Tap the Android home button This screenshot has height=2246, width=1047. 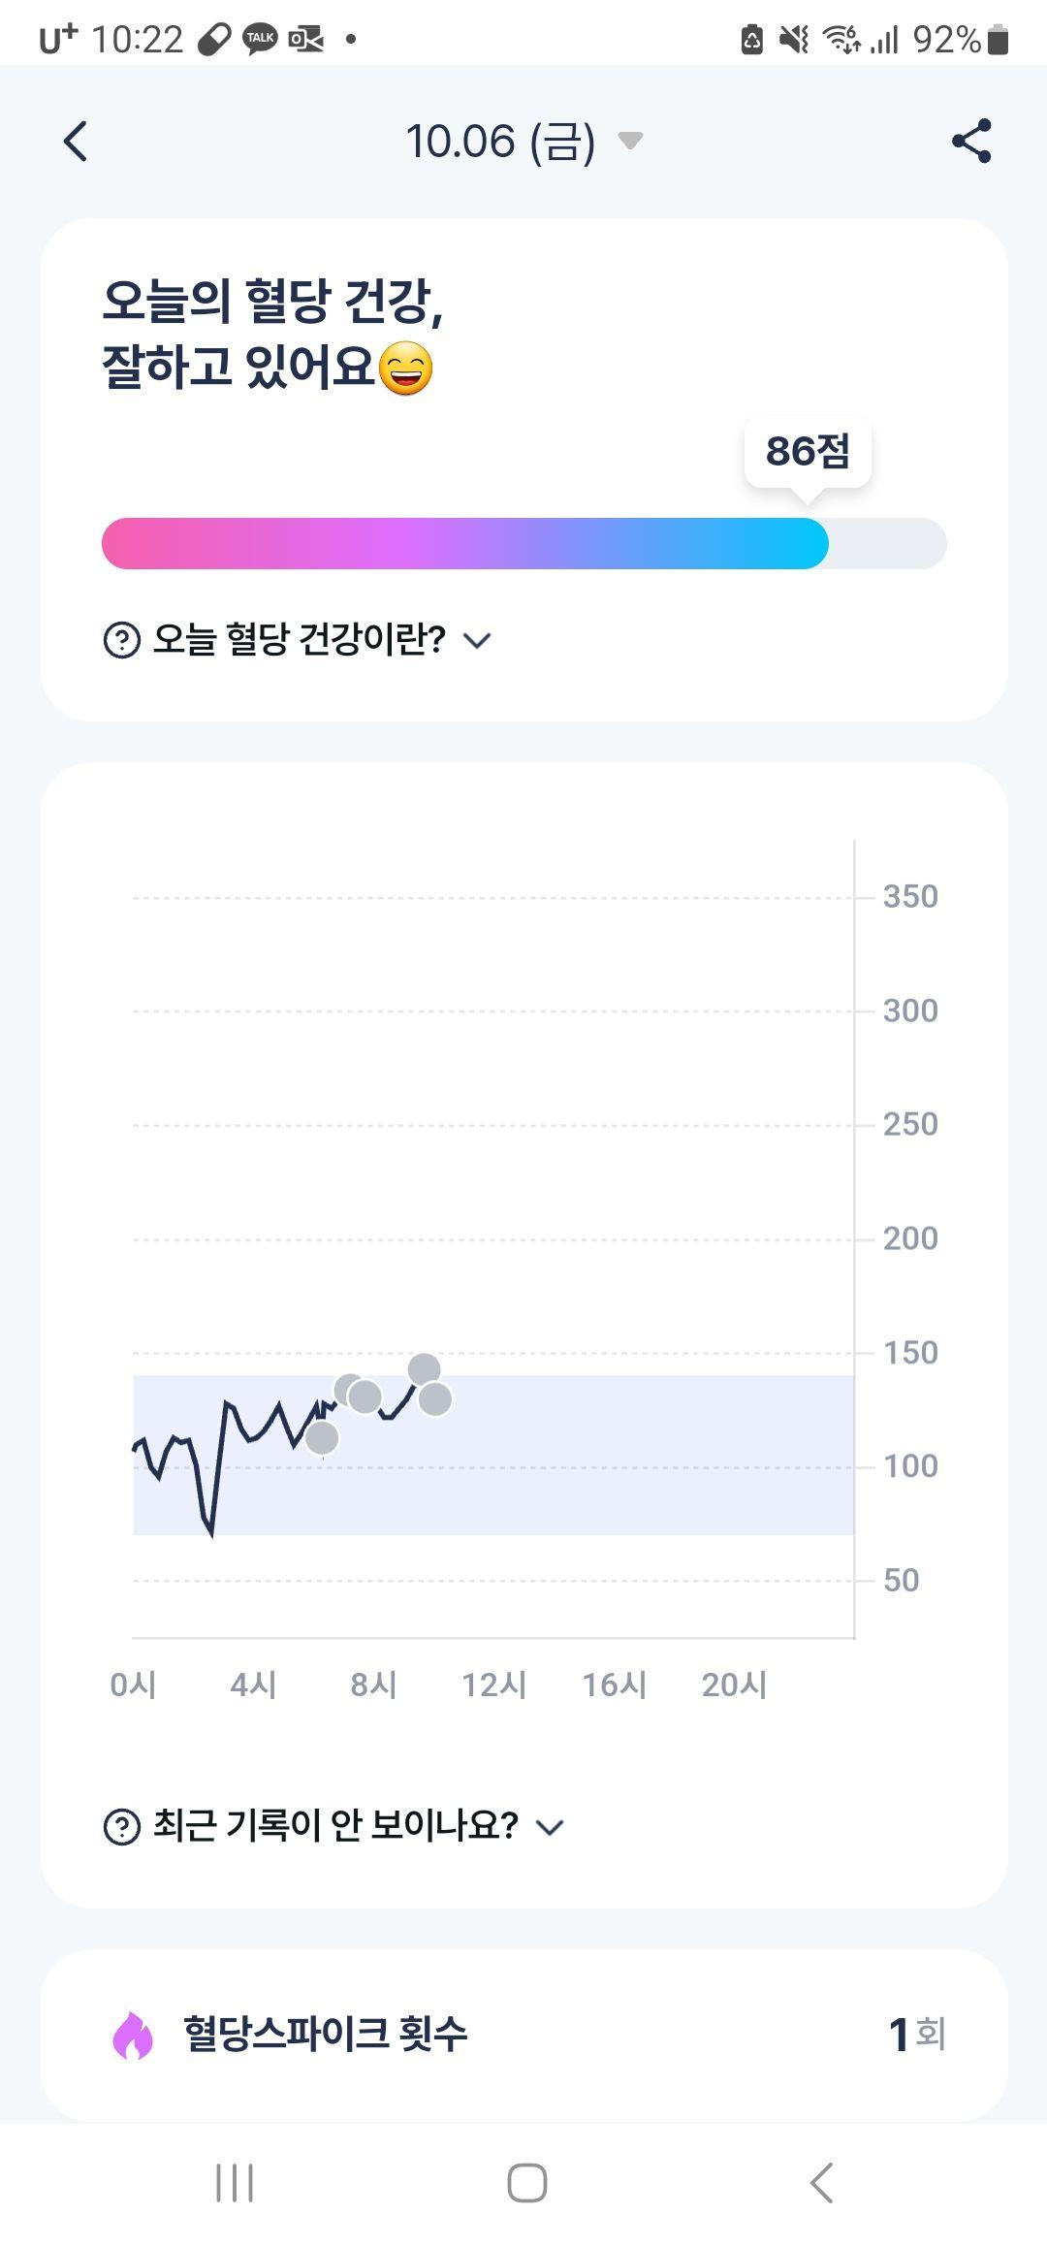526,2184
